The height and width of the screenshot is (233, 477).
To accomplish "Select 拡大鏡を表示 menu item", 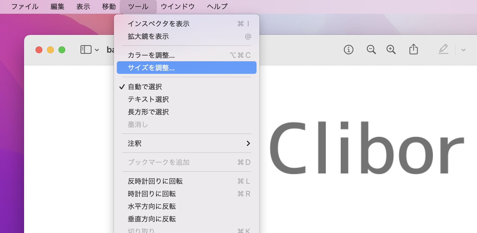I will click(x=187, y=36).
